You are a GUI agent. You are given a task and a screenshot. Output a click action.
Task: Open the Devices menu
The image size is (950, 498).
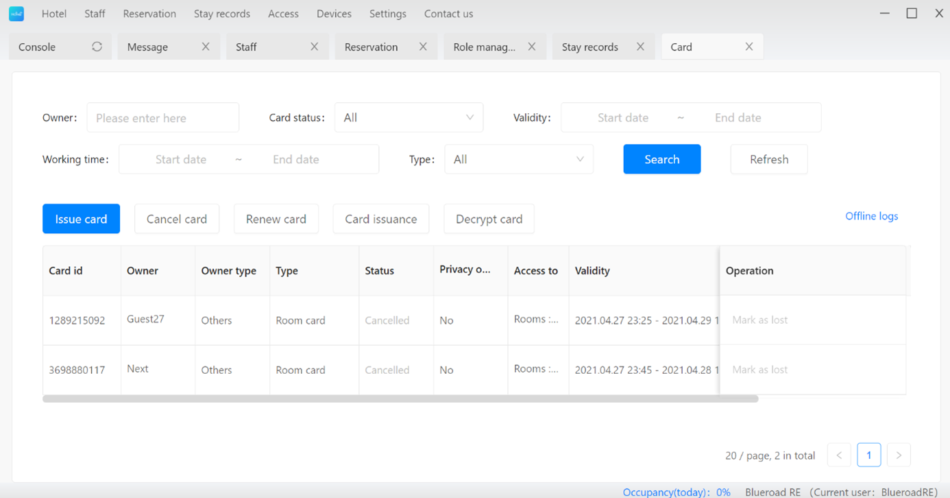334,14
